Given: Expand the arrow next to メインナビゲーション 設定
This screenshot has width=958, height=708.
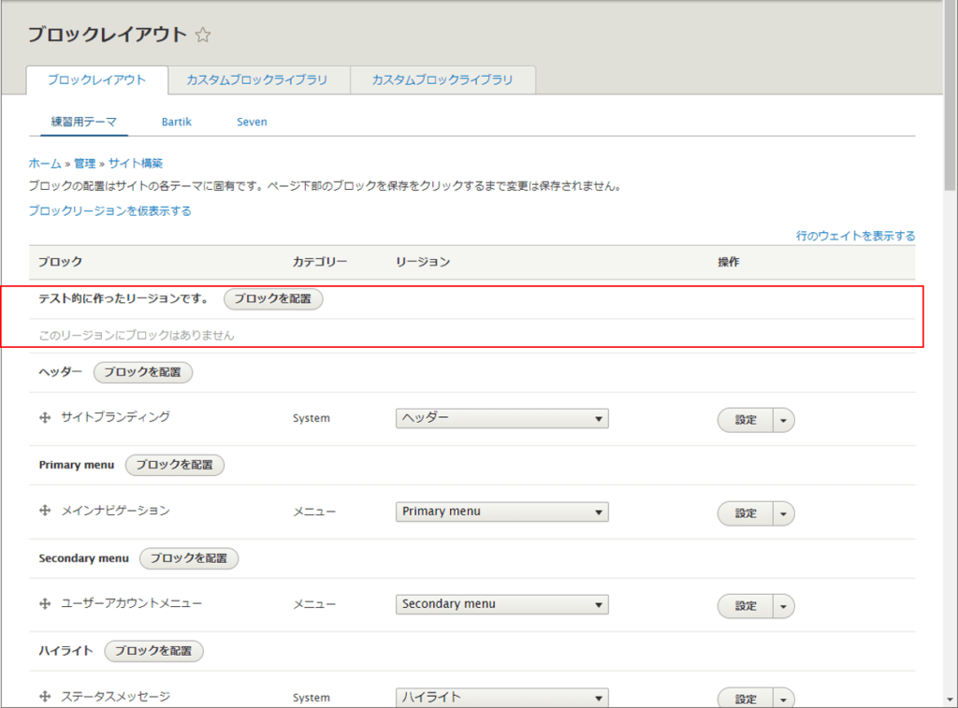Looking at the screenshot, I should point(783,513).
